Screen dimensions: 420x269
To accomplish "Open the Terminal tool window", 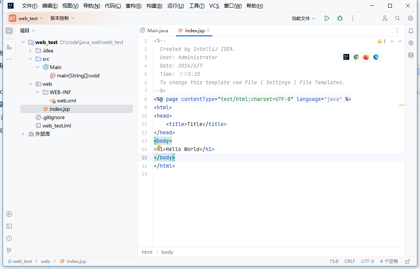I will click(9, 226).
